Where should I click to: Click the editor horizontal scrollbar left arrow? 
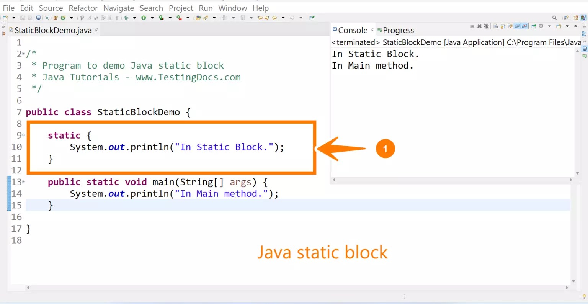[x=28, y=288]
